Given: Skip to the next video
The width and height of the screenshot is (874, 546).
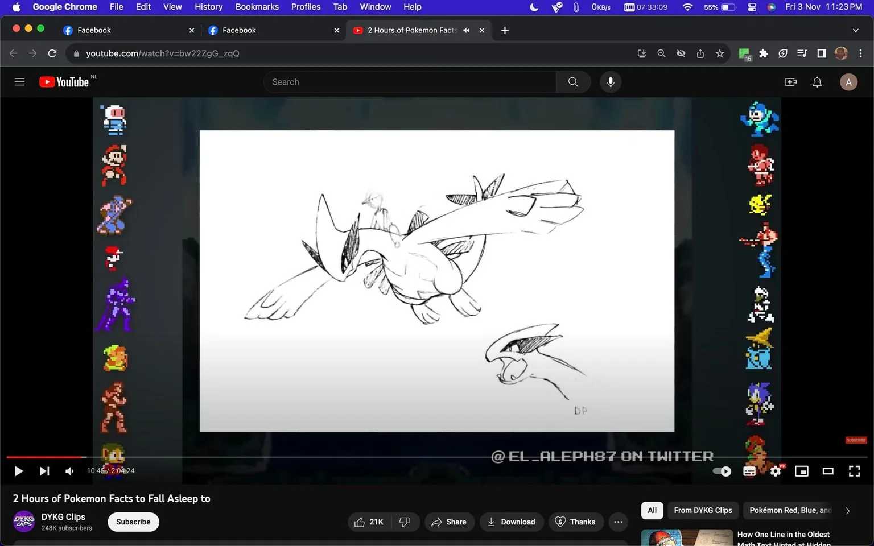Looking at the screenshot, I should pyautogui.click(x=44, y=471).
